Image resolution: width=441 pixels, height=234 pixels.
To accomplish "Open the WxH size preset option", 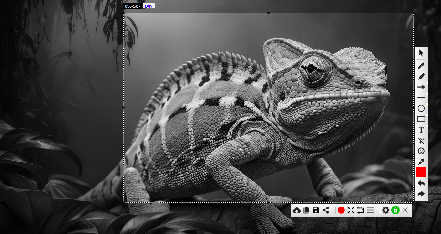I will click(361, 210).
